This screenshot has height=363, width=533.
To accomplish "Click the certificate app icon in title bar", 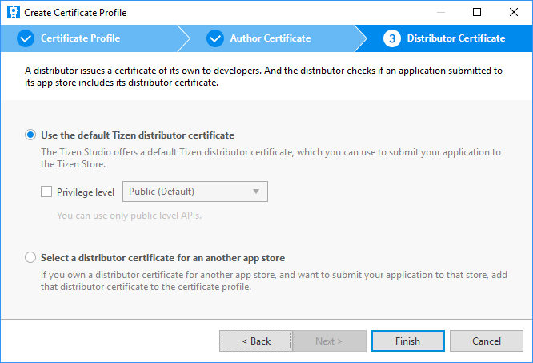I will 13,13.
